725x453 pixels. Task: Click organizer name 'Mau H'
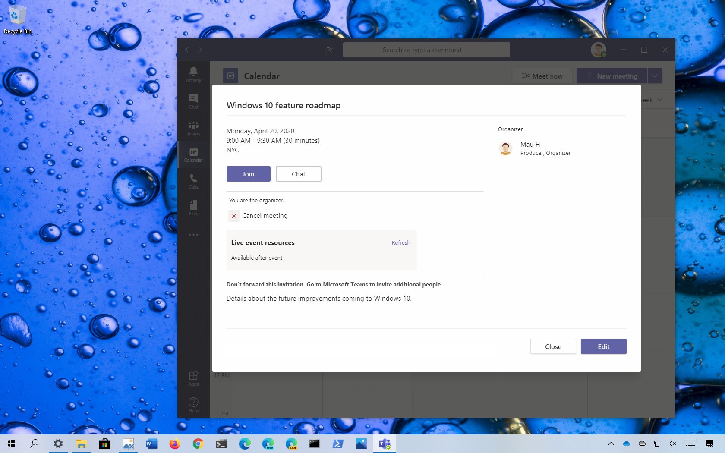click(530, 145)
